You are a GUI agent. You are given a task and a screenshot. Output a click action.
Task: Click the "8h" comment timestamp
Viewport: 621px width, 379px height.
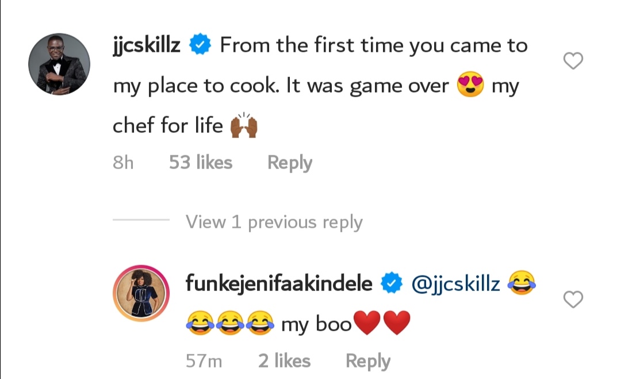[123, 163]
